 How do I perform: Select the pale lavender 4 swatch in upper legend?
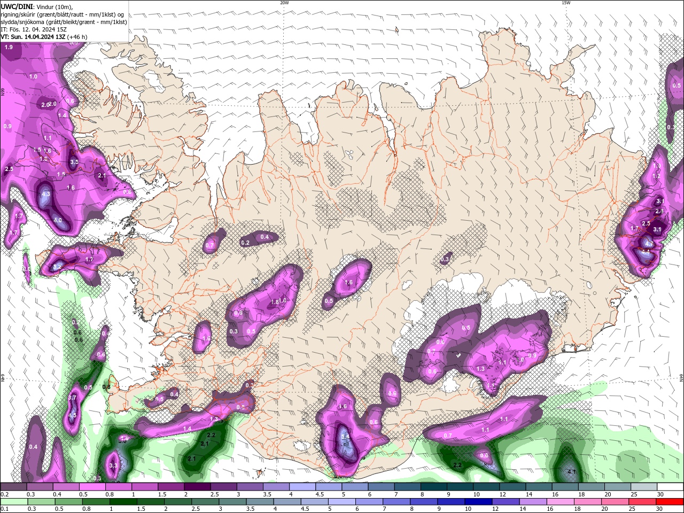pyautogui.click(x=302, y=487)
